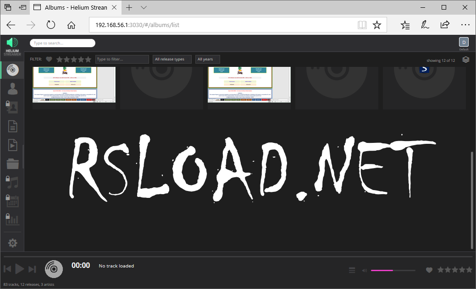Open first album thumbnail with spreadsheet cover

pos(74,85)
